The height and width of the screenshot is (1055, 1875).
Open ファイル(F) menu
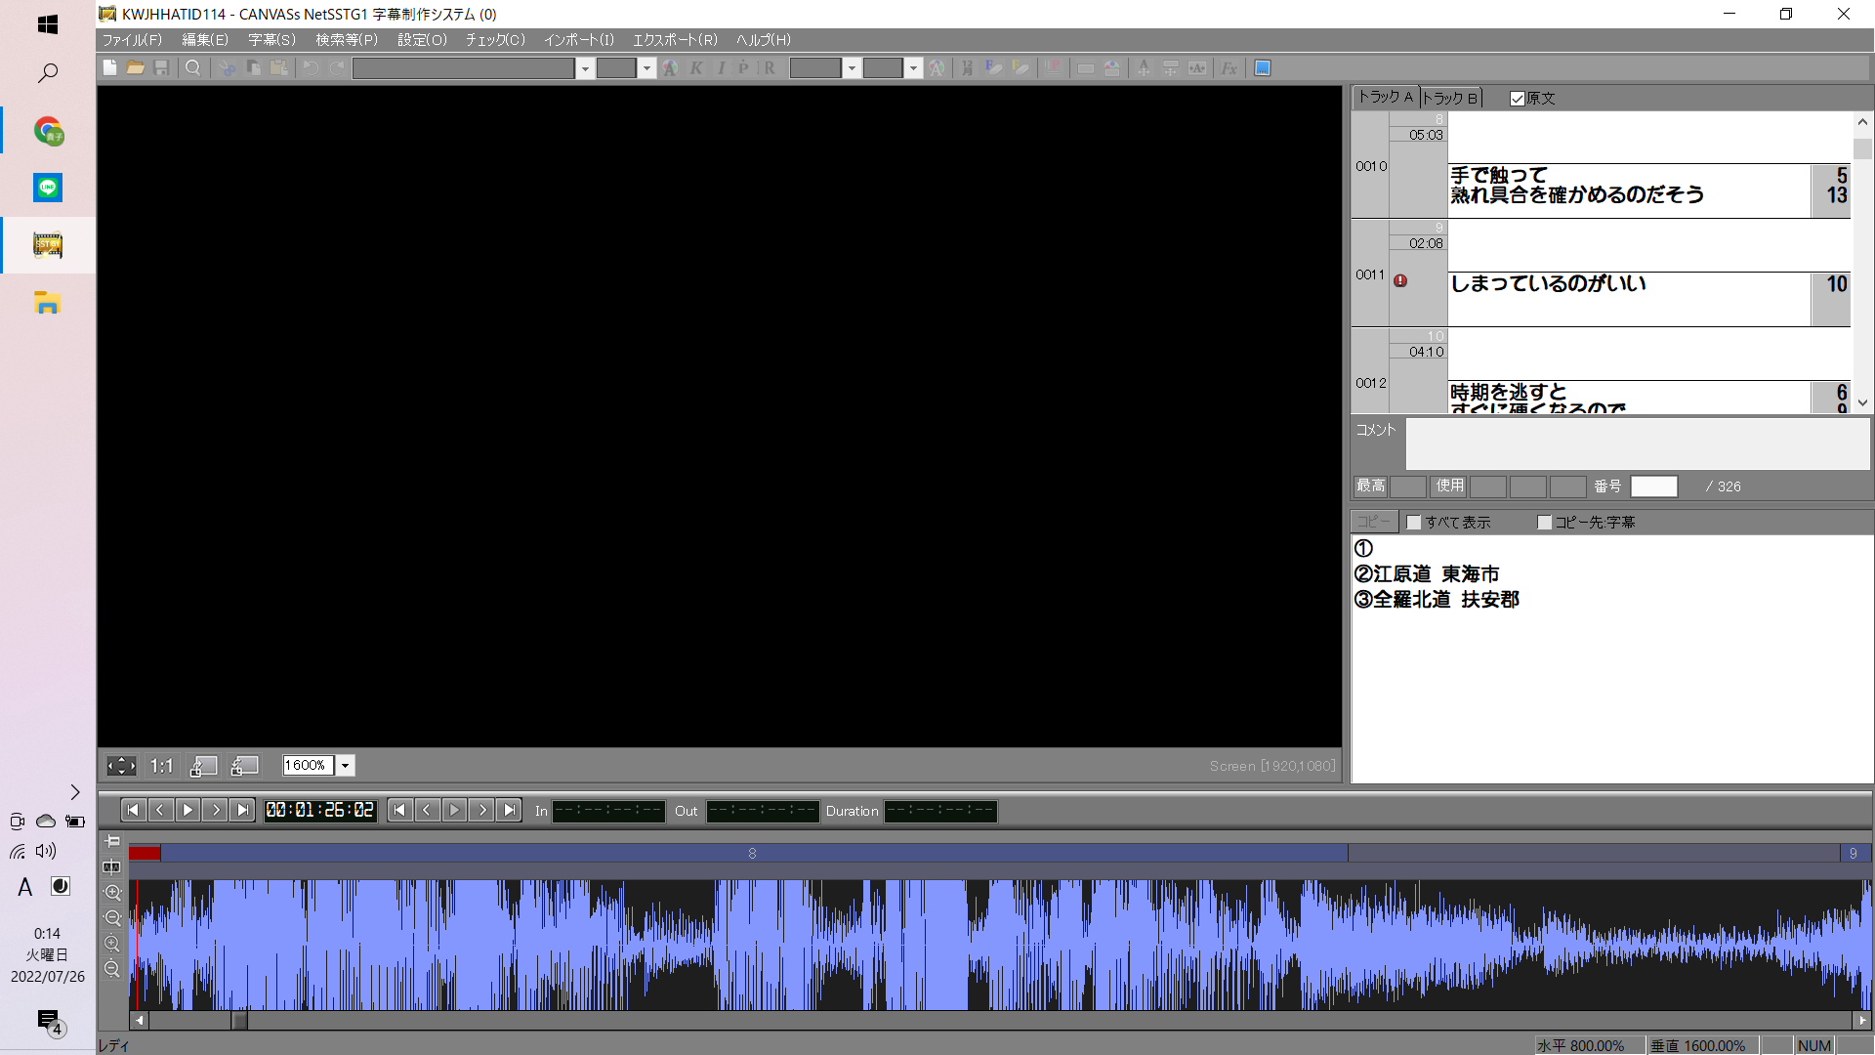[x=132, y=40]
